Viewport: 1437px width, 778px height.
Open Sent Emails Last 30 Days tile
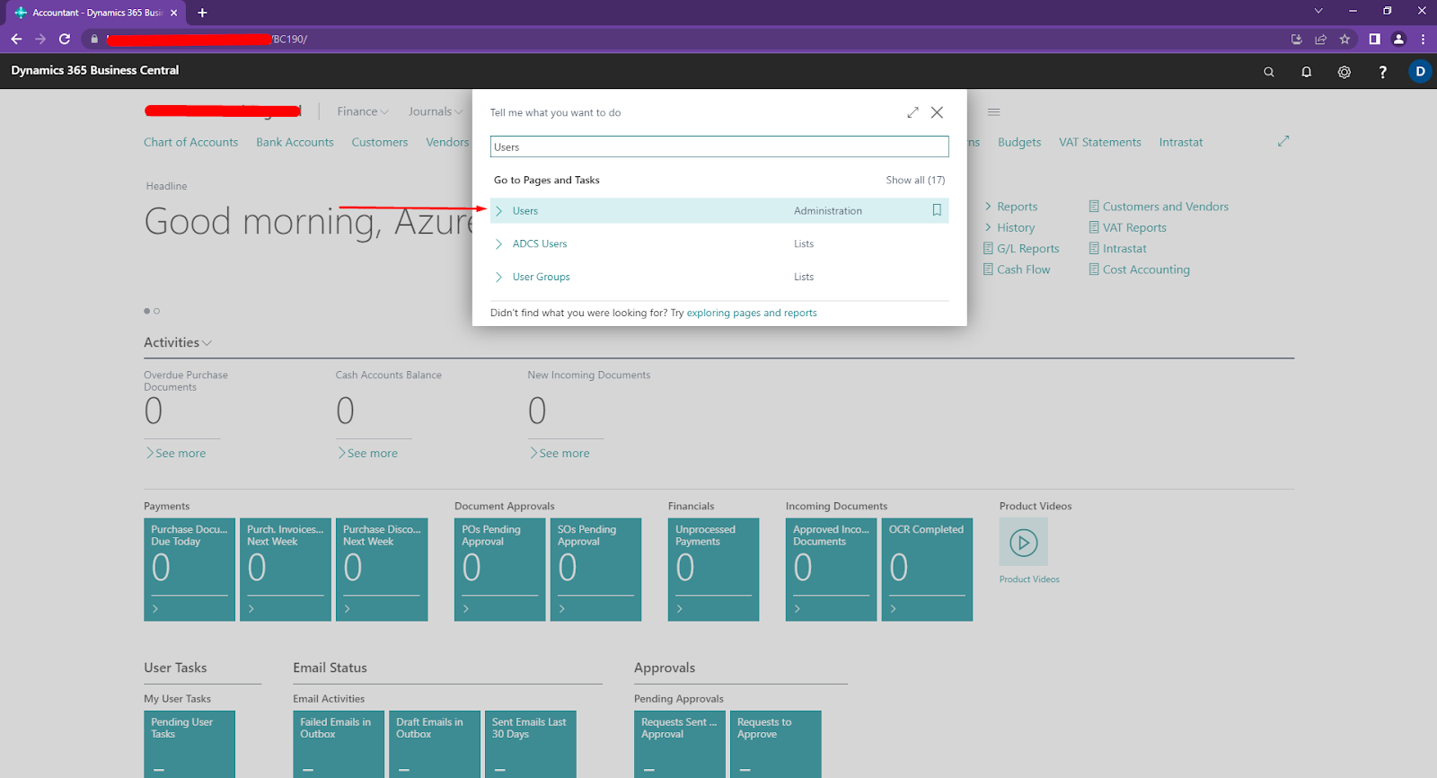530,744
